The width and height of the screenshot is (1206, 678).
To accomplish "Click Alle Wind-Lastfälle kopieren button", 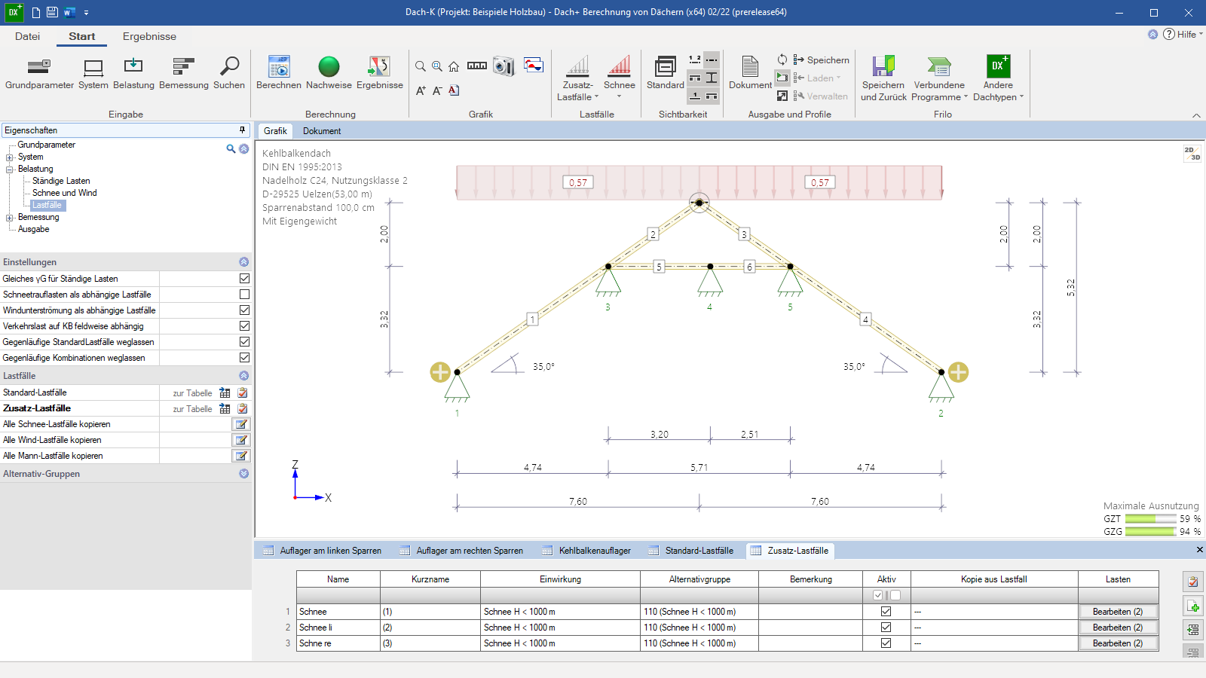I will click(x=241, y=440).
